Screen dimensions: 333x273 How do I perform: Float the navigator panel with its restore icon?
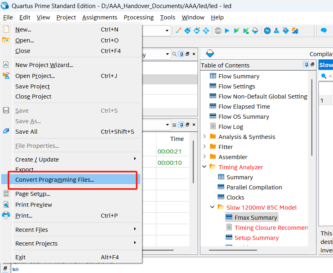[x=187, y=54]
